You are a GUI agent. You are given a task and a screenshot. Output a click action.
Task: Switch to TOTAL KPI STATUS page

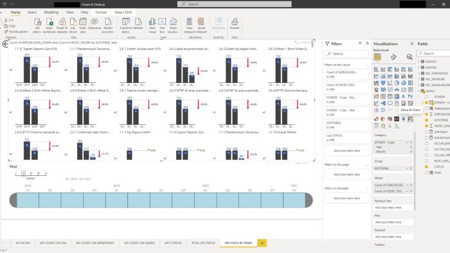(x=203, y=243)
